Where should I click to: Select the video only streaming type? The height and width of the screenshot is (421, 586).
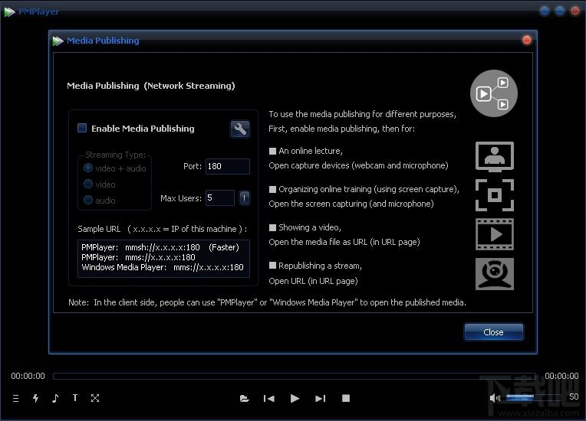pos(88,184)
